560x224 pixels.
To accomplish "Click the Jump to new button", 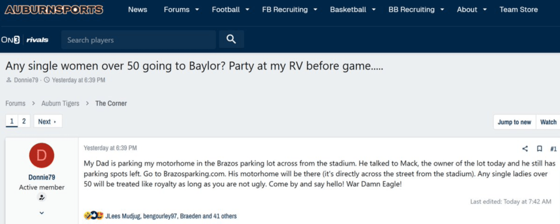I will [x=514, y=122].
